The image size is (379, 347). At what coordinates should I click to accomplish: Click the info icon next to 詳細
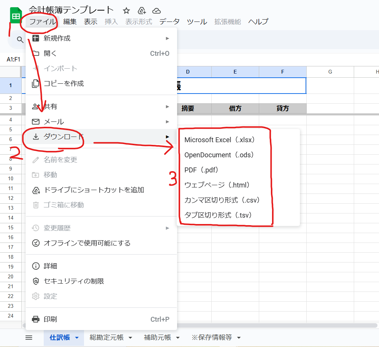tap(36, 266)
